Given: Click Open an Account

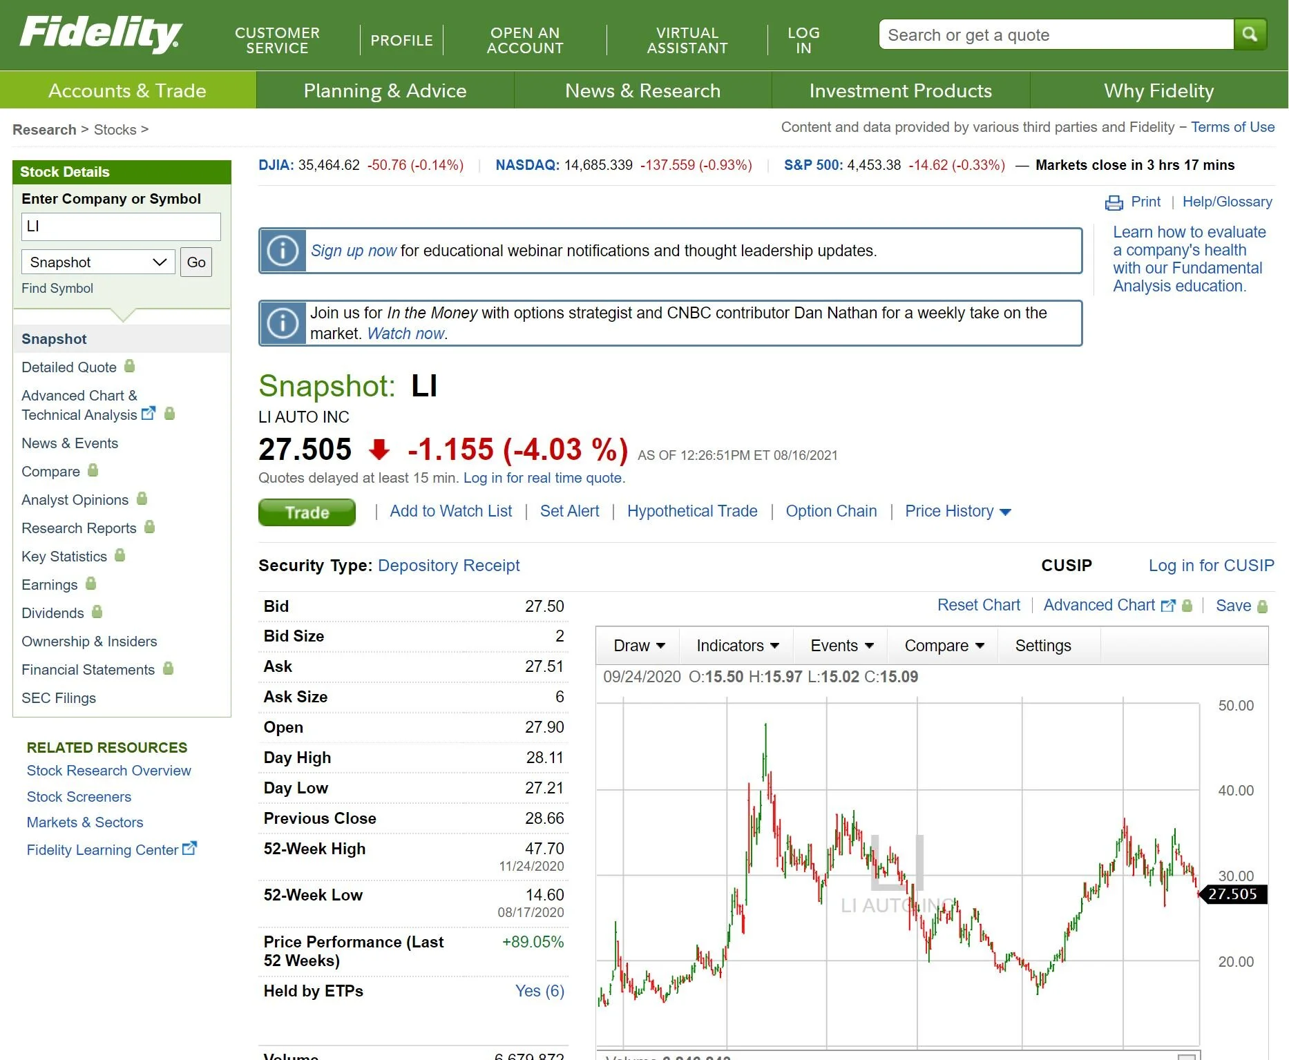Looking at the screenshot, I should pos(525,40).
